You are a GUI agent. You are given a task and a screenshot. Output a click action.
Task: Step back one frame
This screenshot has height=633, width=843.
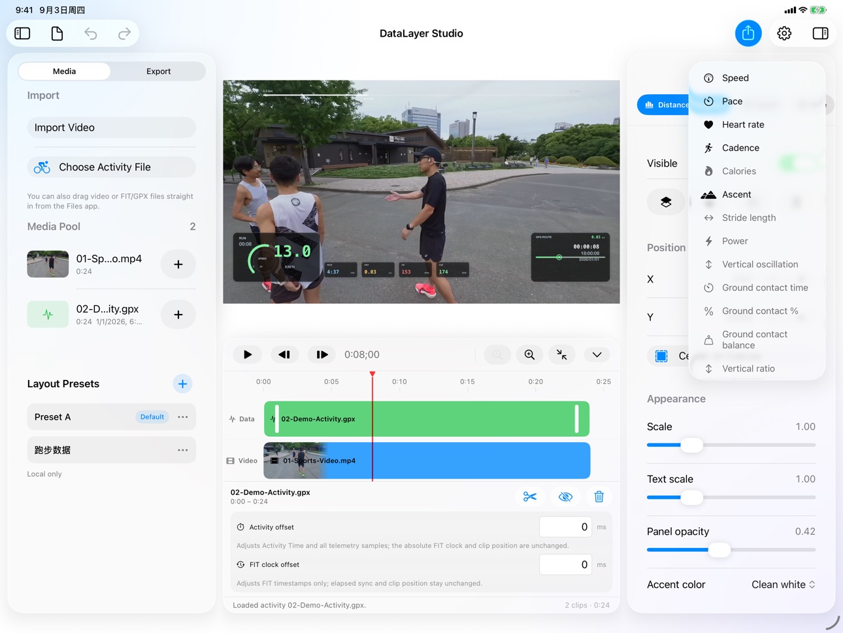(x=284, y=354)
